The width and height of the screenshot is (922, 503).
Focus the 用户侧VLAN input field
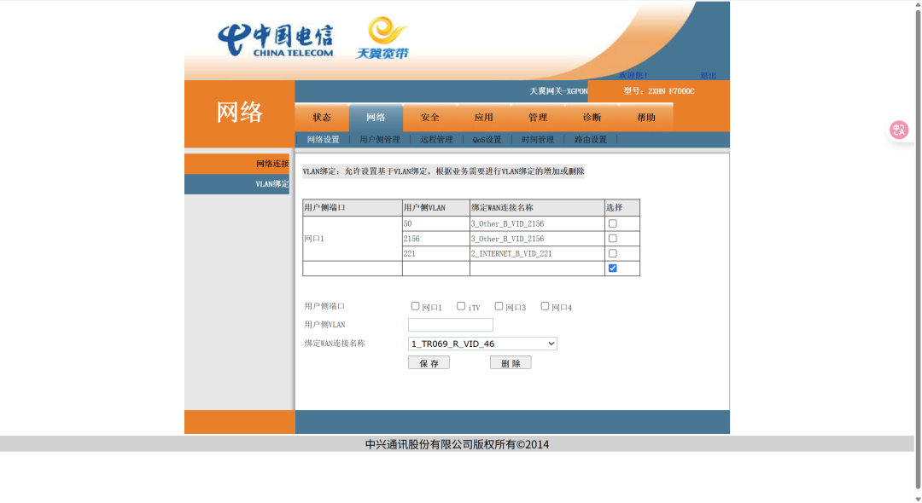[451, 325]
